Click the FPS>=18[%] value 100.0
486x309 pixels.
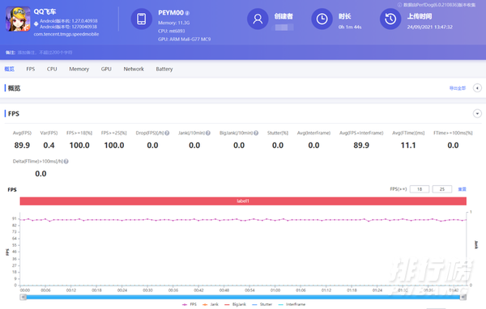pyautogui.click(x=79, y=146)
